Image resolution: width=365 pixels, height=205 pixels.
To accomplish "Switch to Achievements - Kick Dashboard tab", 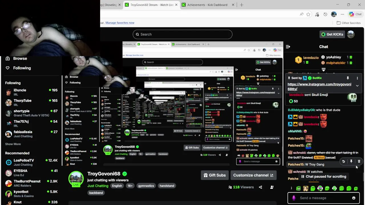I will 208,5.
